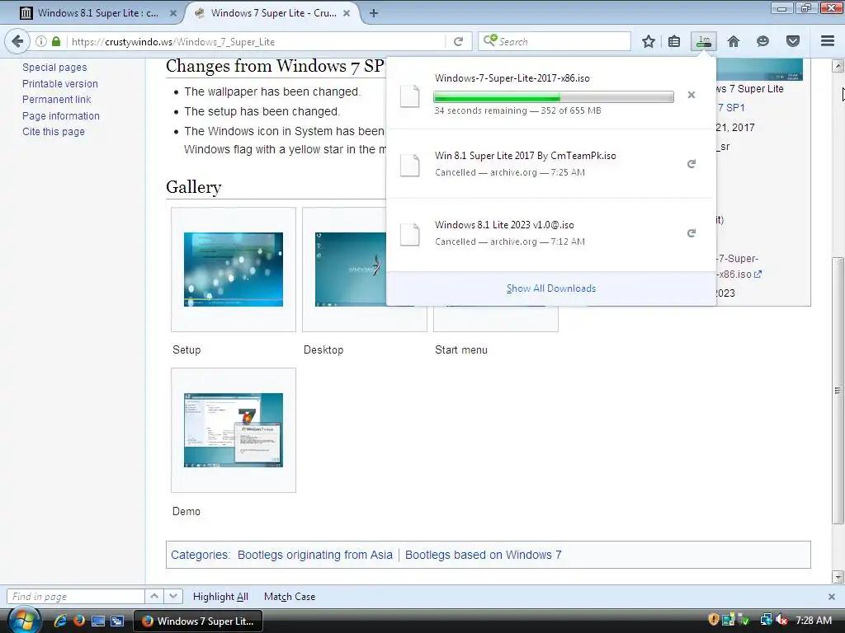The height and width of the screenshot is (633, 845).
Task: Click the vertical scrollbar thumb
Action: point(838,390)
